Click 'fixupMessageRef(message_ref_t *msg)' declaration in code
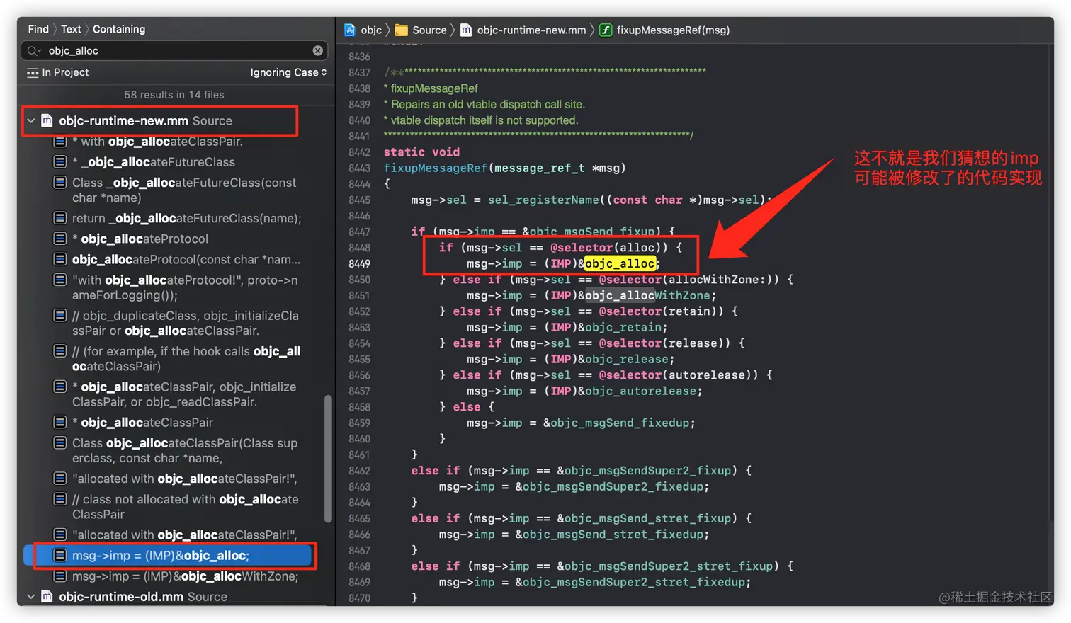The height and width of the screenshot is (623, 1071). tap(505, 168)
